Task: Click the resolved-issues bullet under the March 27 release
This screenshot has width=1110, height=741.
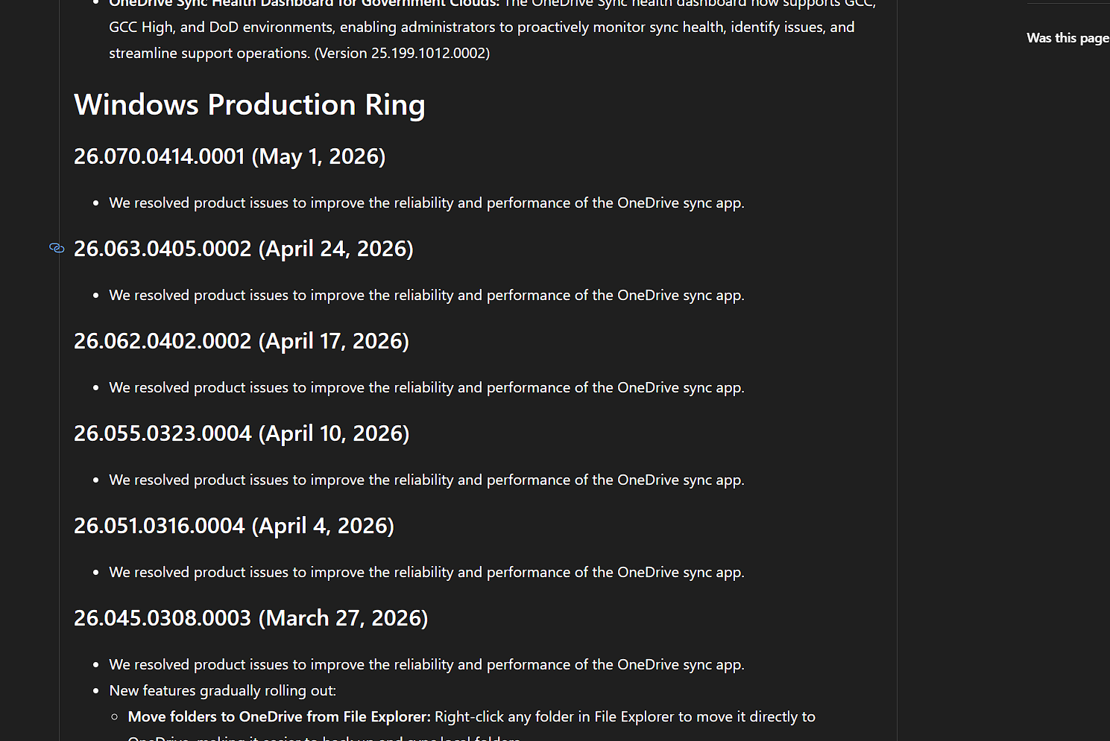Action: click(x=426, y=665)
